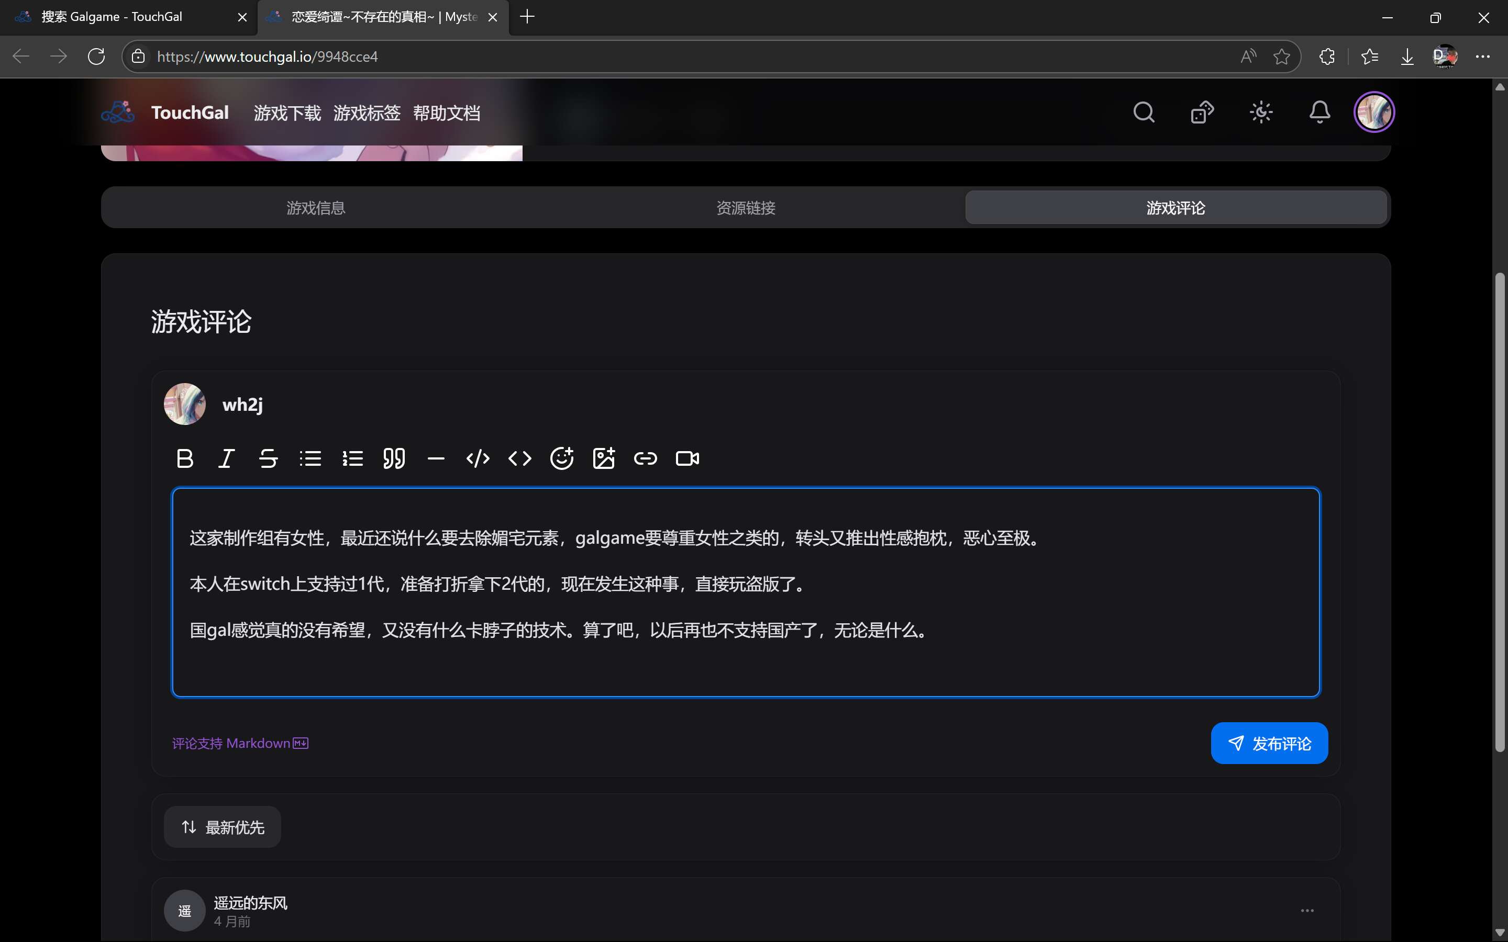Screen dimensions: 1508x942
Task: Insert a horizontal rule
Action: pos(436,458)
